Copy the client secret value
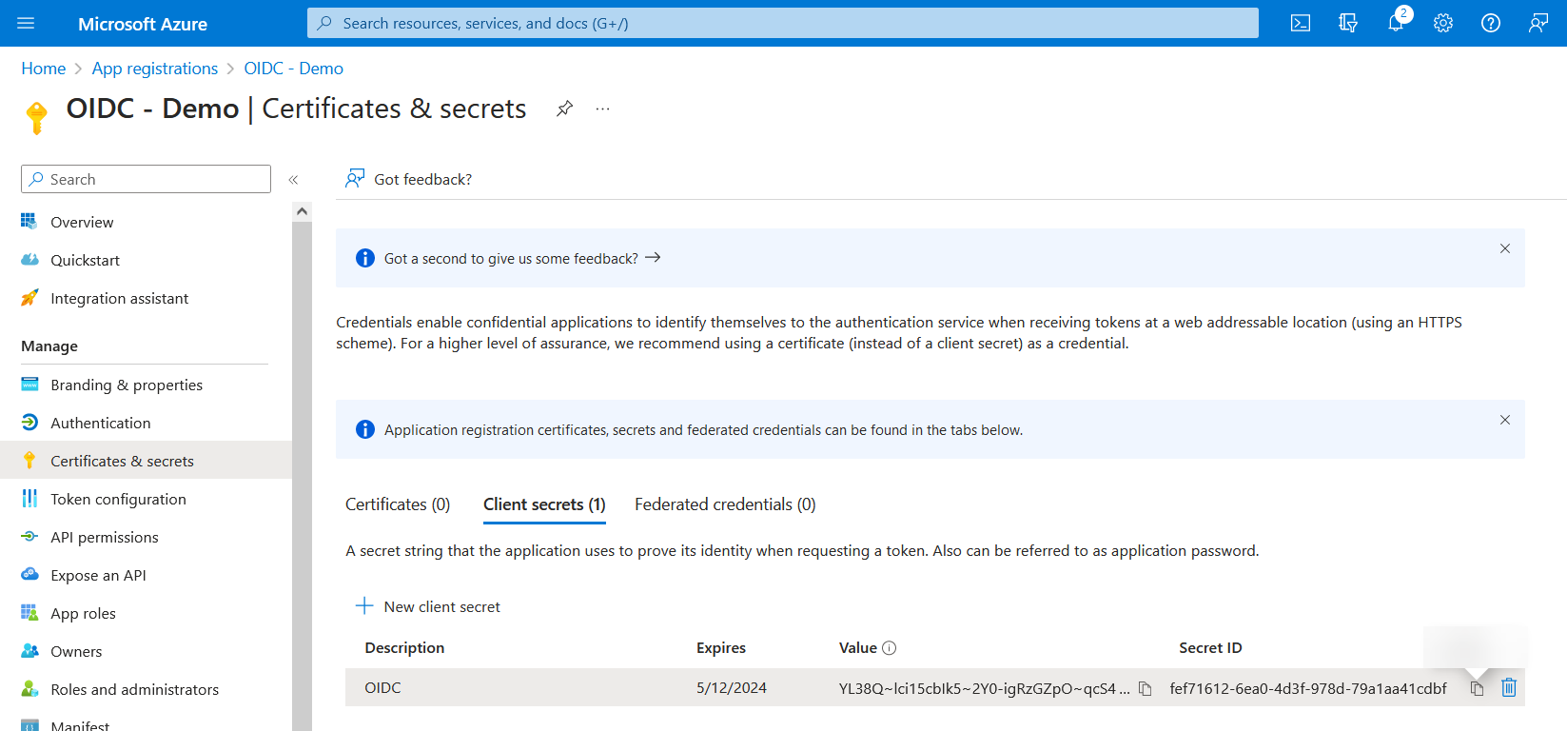 [x=1146, y=688]
